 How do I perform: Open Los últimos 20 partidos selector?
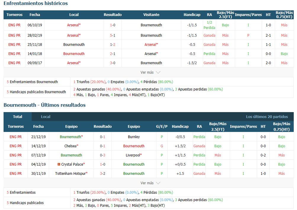point(267,117)
